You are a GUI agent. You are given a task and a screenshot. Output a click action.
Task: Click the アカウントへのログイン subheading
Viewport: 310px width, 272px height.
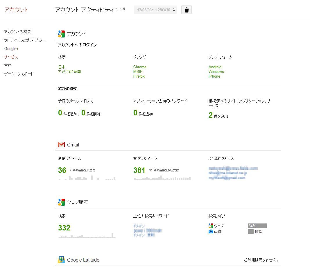(77, 45)
